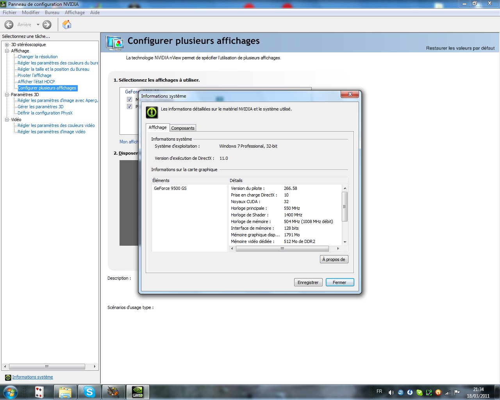Click the green Skype status tray icon
500x400 pixels.
[419, 392]
